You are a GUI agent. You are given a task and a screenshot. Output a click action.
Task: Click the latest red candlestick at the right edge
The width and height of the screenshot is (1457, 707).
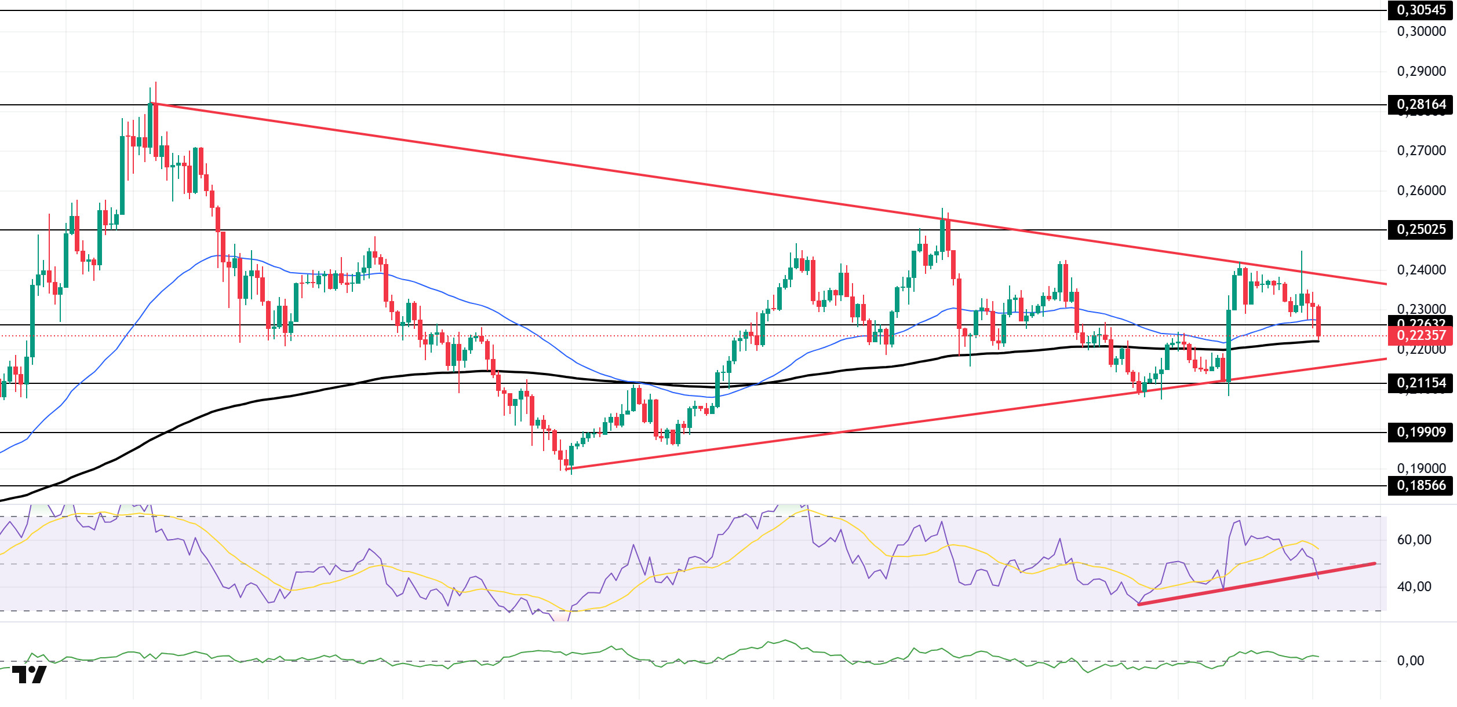[x=1318, y=322]
